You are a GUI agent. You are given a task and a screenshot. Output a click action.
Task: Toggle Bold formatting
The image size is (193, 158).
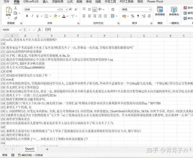[x=27, y=16]
